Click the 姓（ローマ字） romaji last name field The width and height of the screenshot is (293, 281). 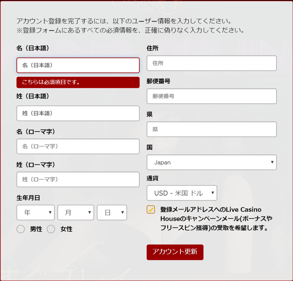[78, 179]
